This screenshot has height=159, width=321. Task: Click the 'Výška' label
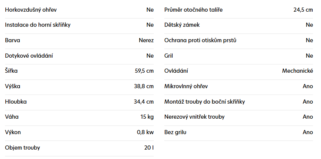click(x=12, y=86)
